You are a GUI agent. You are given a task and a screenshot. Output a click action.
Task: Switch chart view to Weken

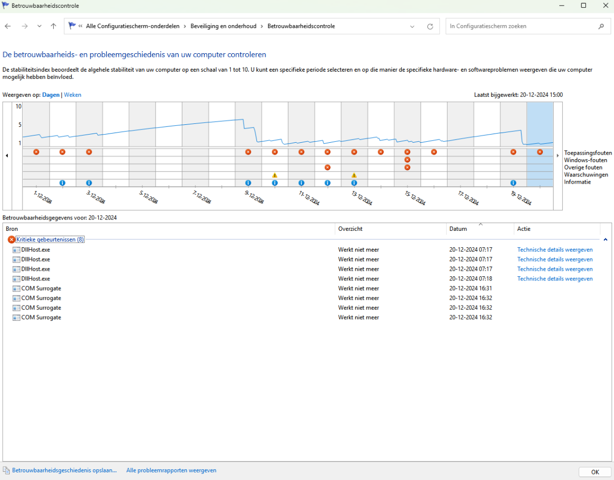point(72,95)
